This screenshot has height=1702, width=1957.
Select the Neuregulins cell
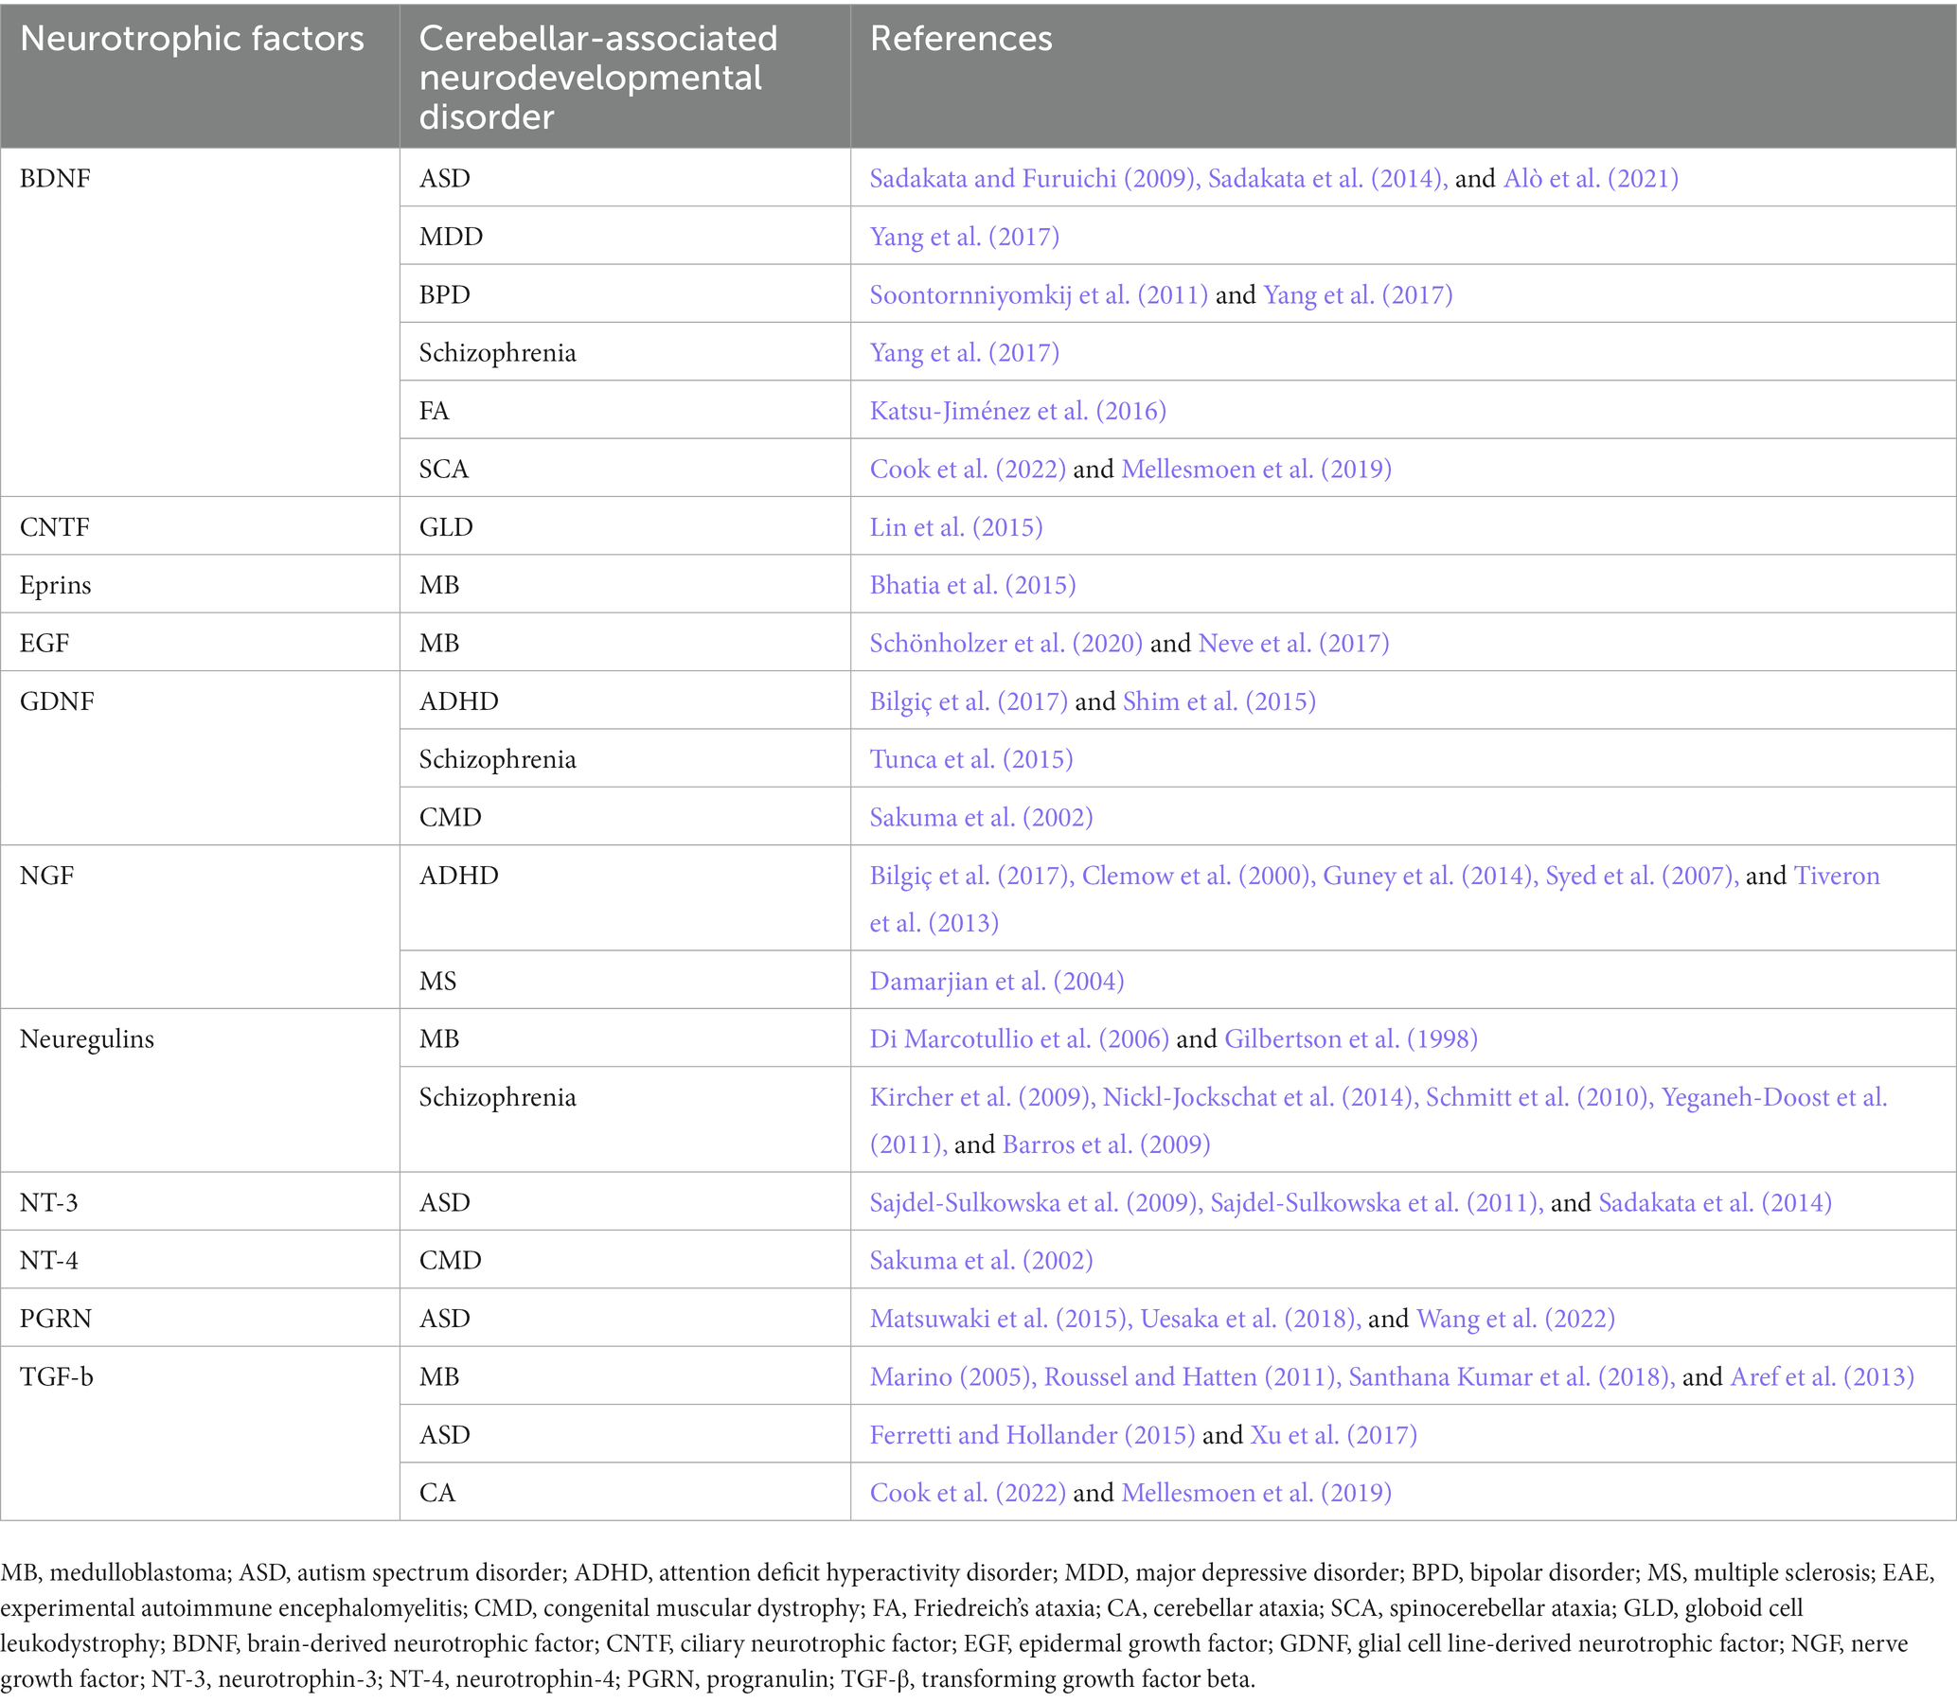click(200, 1090)
